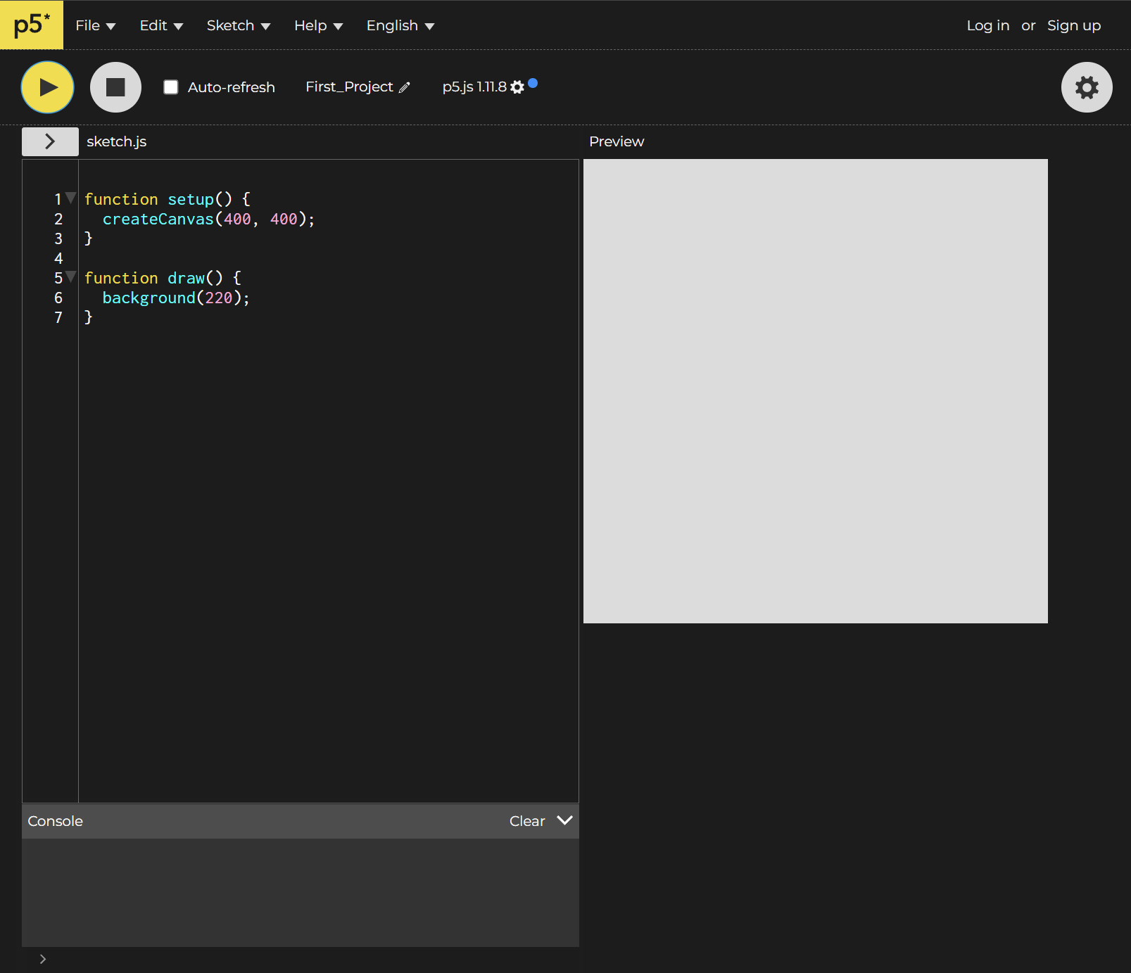
Task: Open the English language dropdown
Action: tap(400, 25)
